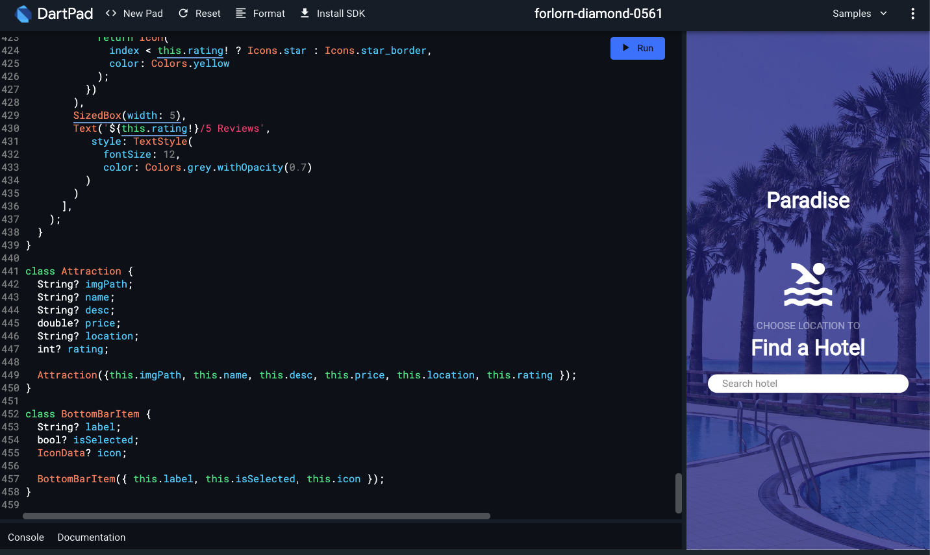
Task: Open Install SDK link
Action: [x=333, y=14]
